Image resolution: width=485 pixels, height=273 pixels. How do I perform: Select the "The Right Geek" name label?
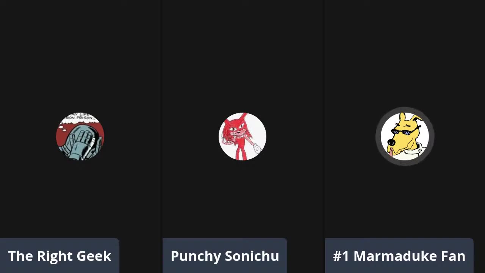click(59, 256)
